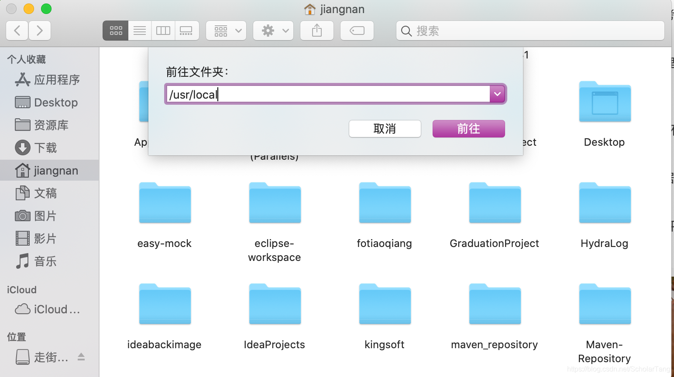
Task: Click the 个人收藏 sidebar header
Action: pyautogui.click(x=26, y=59)
